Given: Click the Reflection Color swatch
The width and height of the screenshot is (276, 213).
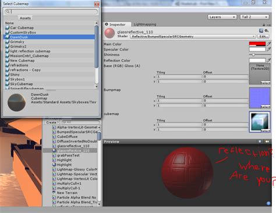Looking at the screenshot, I should tap(257, 61).
